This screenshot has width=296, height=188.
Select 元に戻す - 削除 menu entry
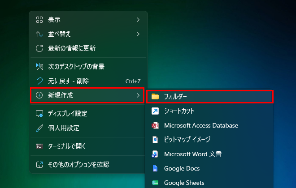88,81
